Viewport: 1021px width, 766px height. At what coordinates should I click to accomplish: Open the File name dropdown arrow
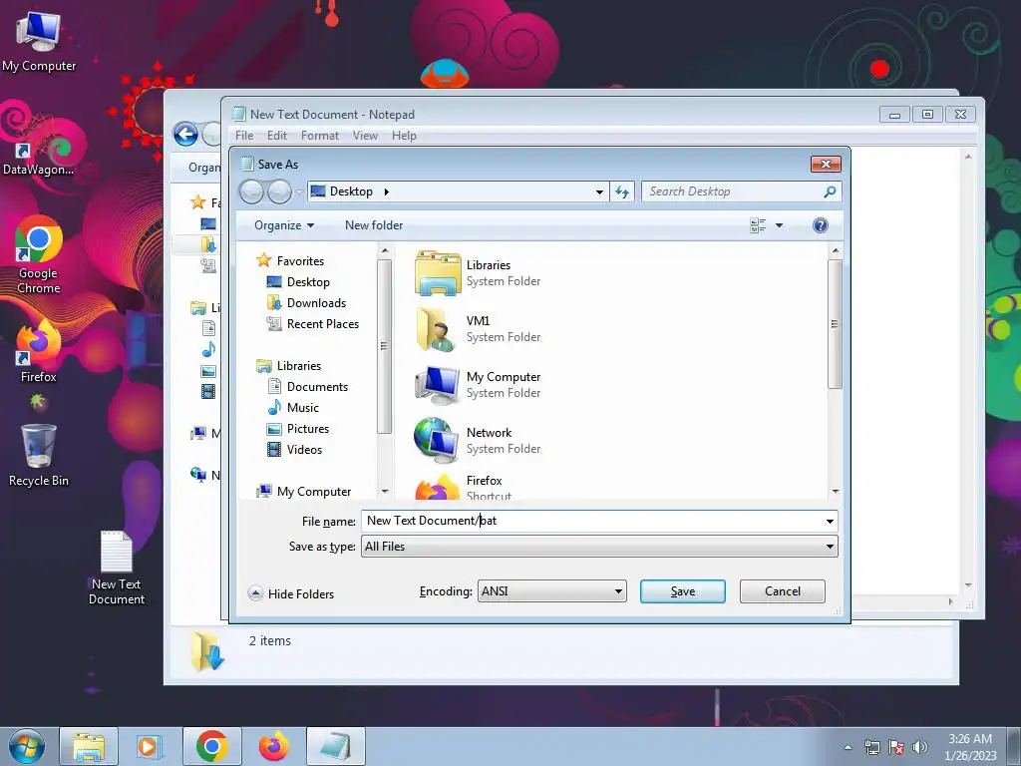[830, 521]
